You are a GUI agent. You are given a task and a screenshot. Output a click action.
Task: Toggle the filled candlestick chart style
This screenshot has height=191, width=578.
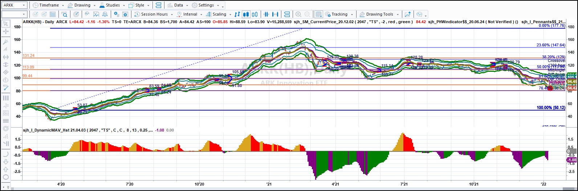[x=246, y=14]
